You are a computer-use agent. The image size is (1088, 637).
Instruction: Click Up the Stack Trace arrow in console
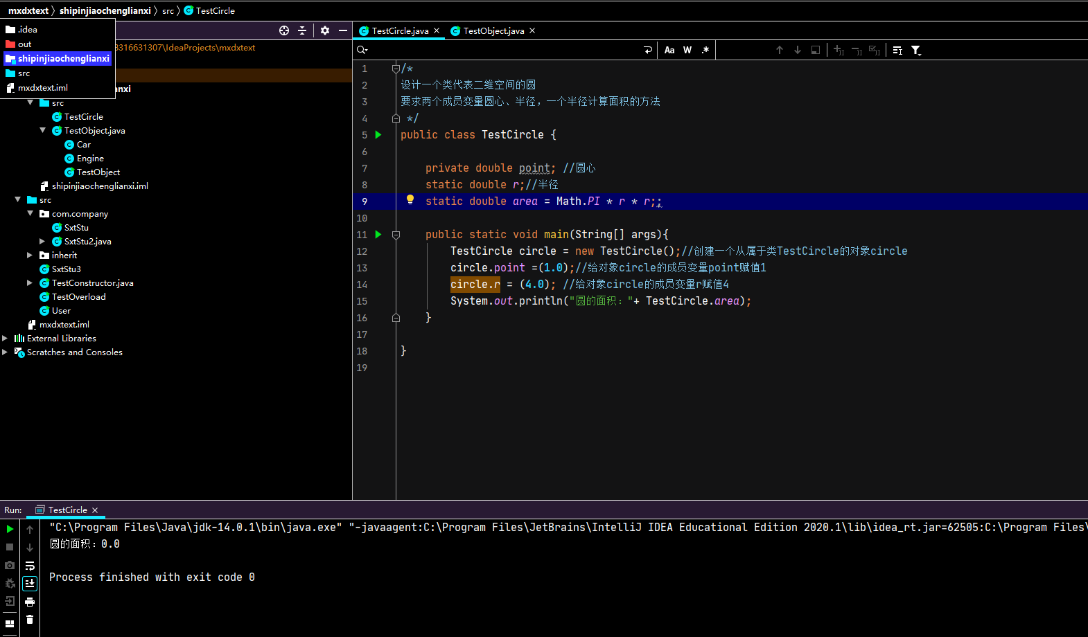30,529
